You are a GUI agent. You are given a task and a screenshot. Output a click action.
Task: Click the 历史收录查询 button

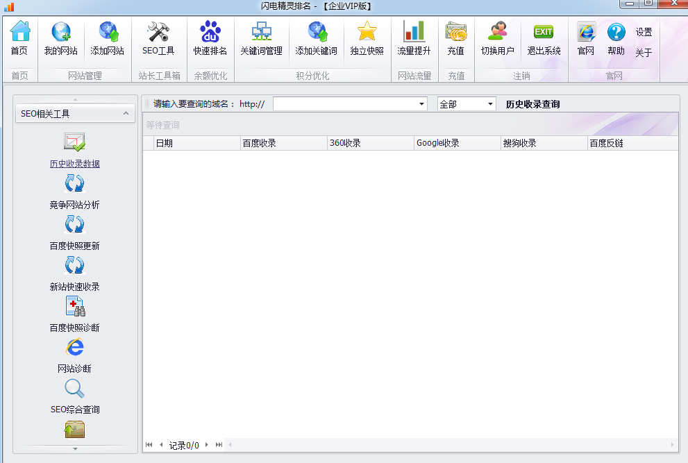pos(532,104)
